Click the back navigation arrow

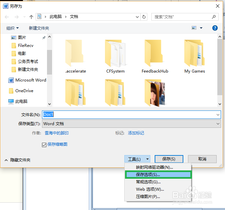pyautogui.click(x=7, y=17)
